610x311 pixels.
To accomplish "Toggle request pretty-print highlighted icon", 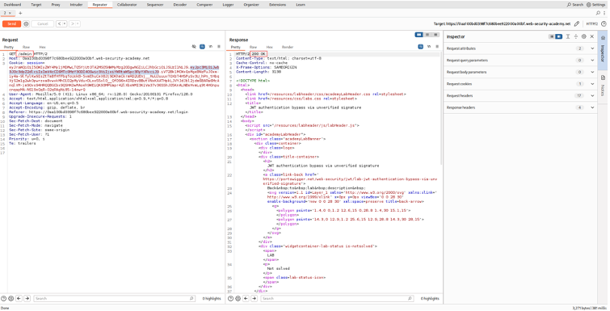I will coord(202,46).
